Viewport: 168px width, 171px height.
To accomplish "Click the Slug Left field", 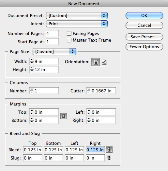I will (74, 158).
